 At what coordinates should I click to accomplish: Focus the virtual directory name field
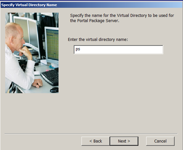coord(119,50)
